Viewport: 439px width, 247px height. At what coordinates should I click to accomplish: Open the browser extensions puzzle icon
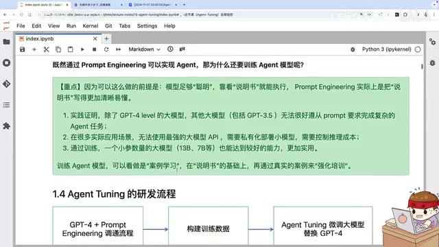click(x=405, y=14)
